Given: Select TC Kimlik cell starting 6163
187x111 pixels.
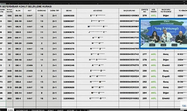Looking at the screenshot, I should [181, 54].
